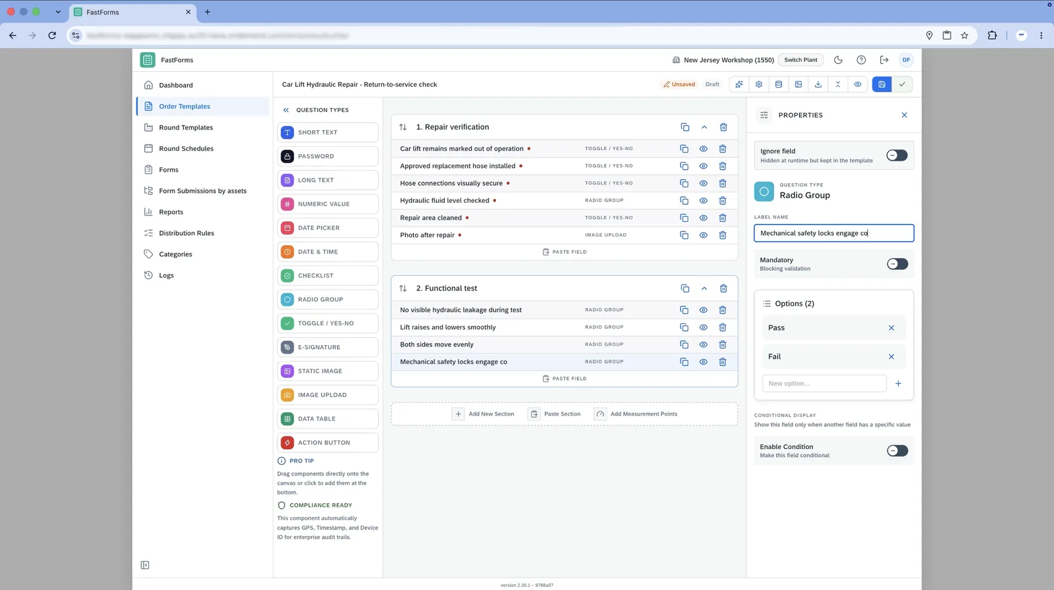Screen dimensions: 1054x590
Task: Toggle dark mode moon icon
Action: (838, 60)
